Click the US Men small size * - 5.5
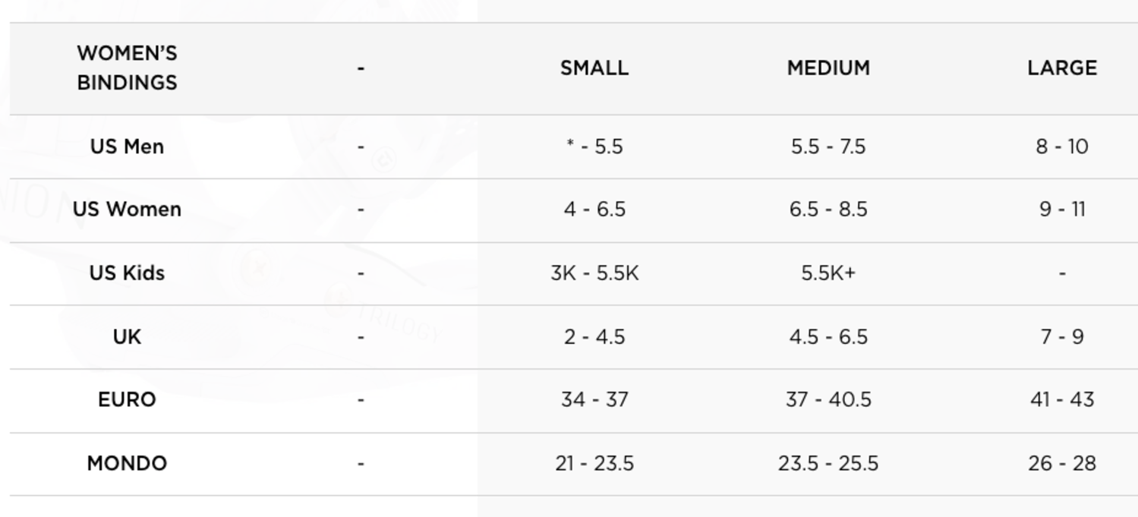The height and width of the screenshot is (517, 1138). [x=594, y=147]
